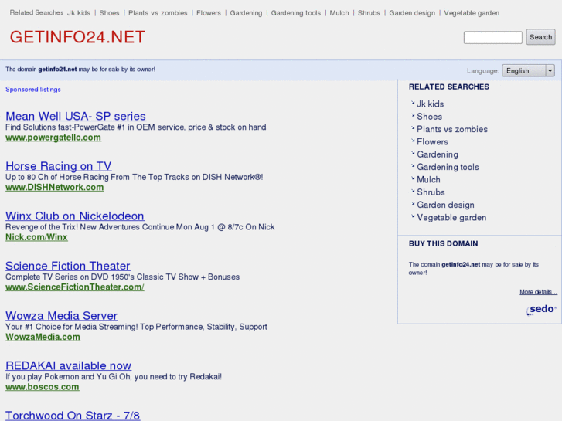Open Garden design in sidebar list
This screenshot has width=562, height=421.
(x=445, y=205)
